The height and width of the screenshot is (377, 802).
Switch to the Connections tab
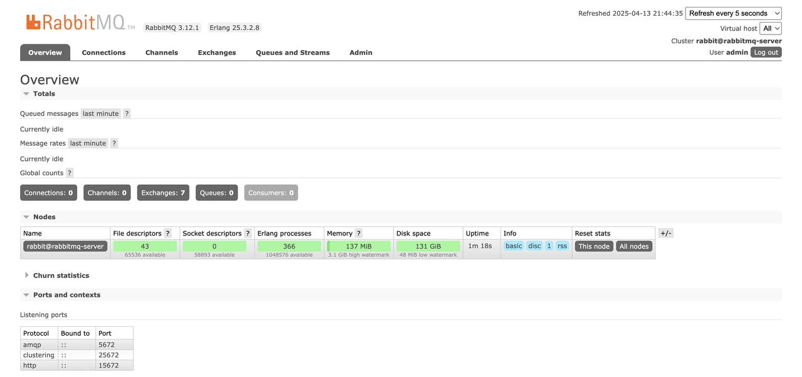103,53
